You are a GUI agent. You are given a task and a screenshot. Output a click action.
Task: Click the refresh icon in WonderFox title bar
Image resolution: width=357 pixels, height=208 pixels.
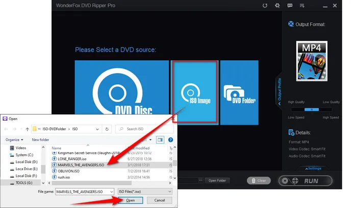point(265,6)
